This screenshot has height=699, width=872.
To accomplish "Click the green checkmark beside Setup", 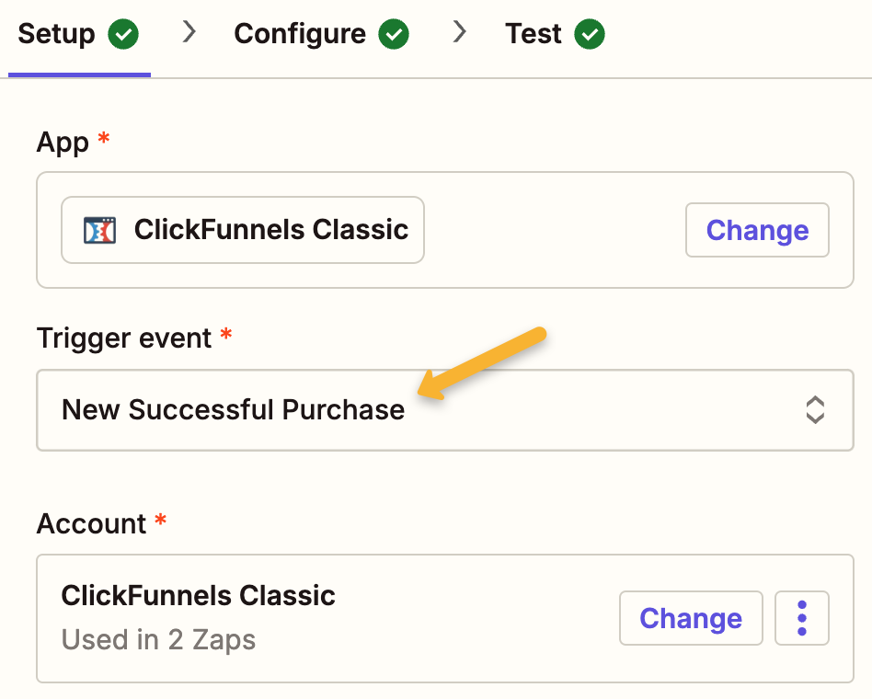I will tap(123, 35).
